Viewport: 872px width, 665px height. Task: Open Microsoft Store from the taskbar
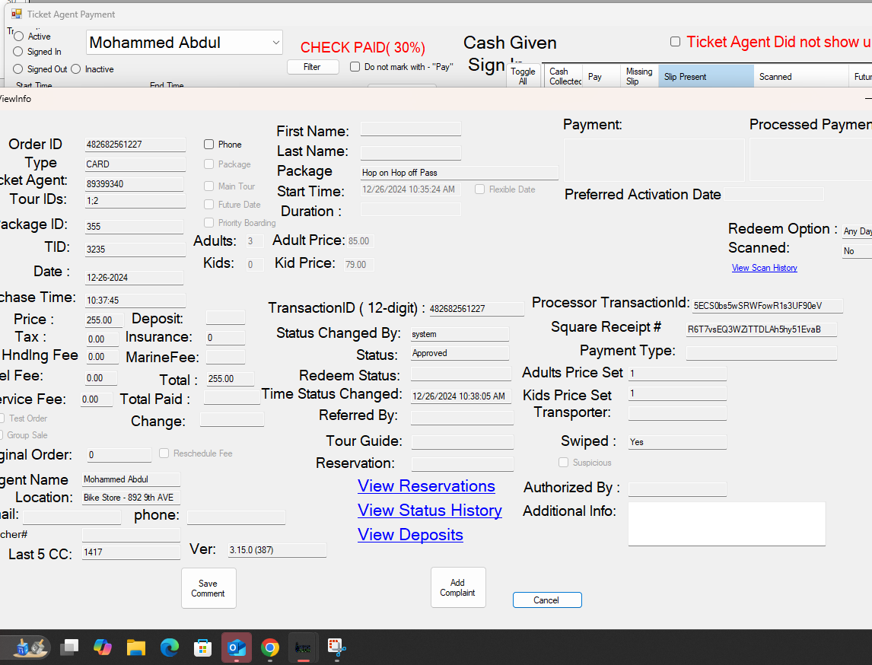click(x=202, y=647)
